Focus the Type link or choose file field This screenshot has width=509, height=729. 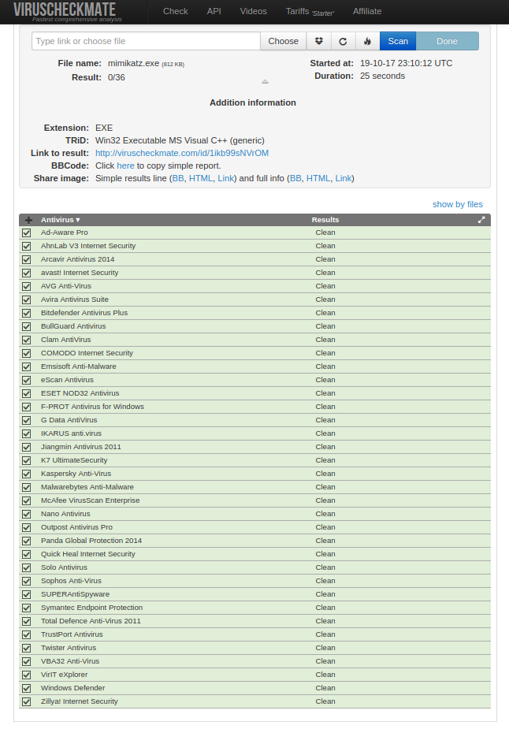(146, 41)
